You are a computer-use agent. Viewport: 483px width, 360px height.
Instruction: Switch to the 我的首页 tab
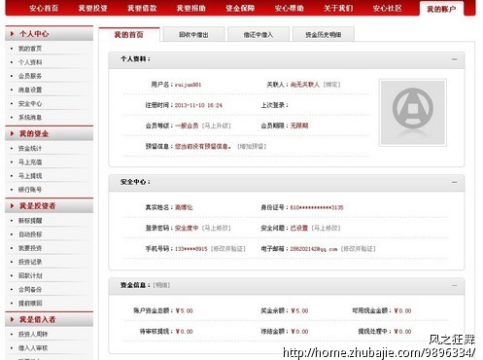tap(129, 35)
